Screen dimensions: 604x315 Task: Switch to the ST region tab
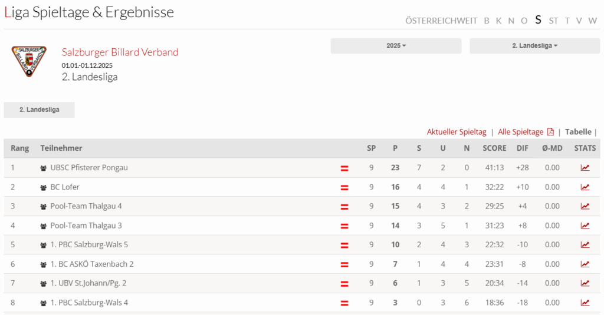click(x=553, y=21)
